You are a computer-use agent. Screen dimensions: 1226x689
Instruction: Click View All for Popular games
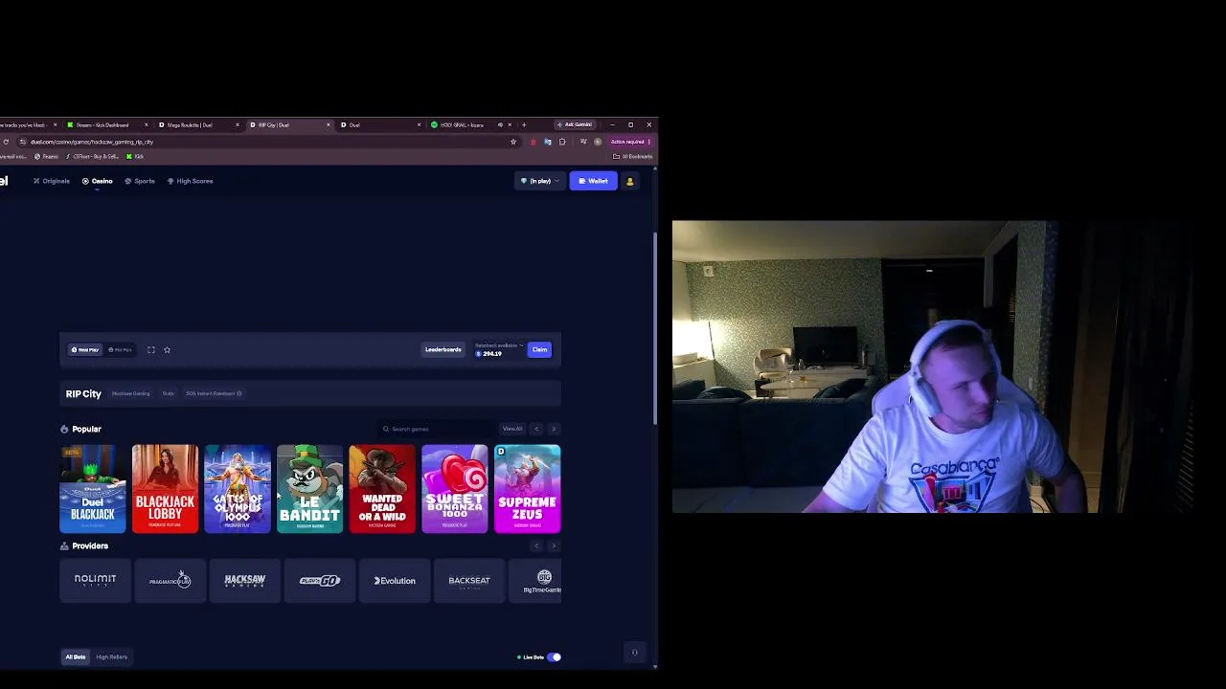coord(512,429)
